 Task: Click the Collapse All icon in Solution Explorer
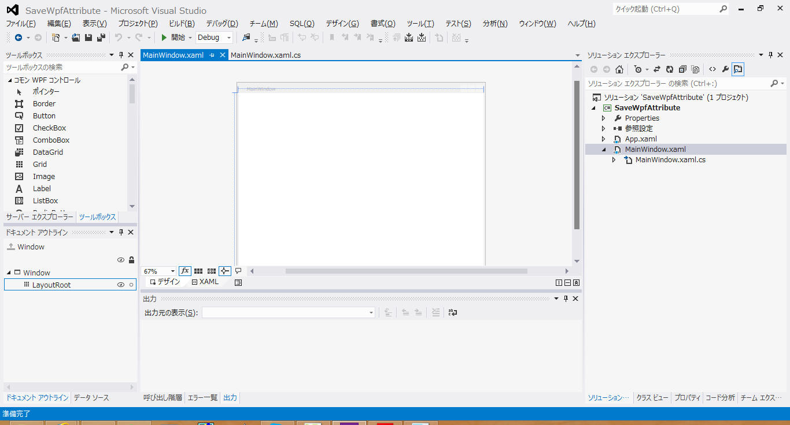(x=682, y=69)
